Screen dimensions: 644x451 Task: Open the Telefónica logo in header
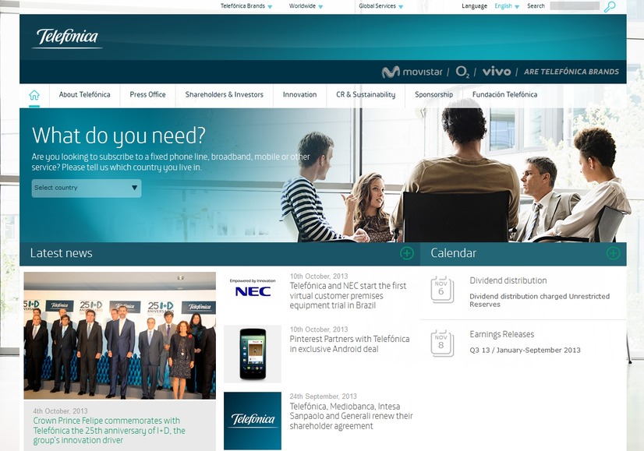point(67,37)
